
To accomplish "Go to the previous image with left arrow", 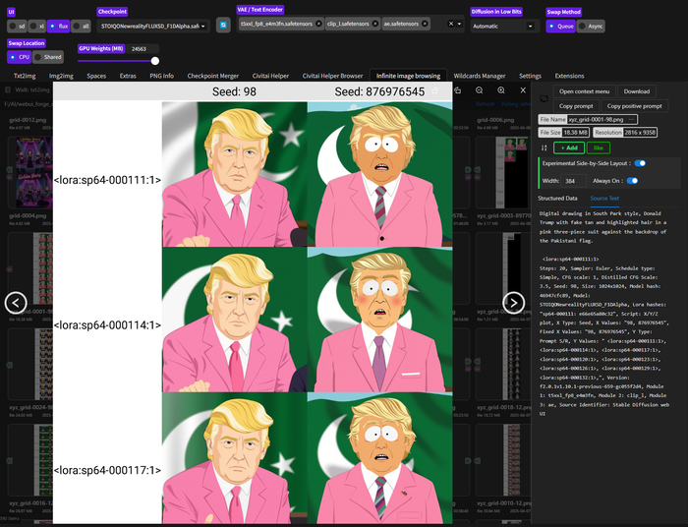I will pos(15,303).
